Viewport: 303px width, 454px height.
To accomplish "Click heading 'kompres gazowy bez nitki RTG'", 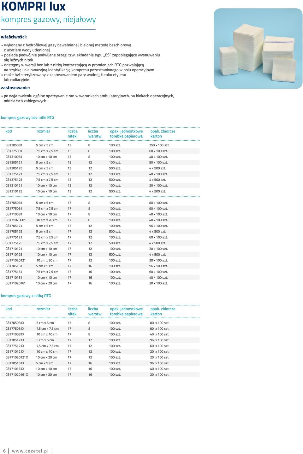I will 28,118.
